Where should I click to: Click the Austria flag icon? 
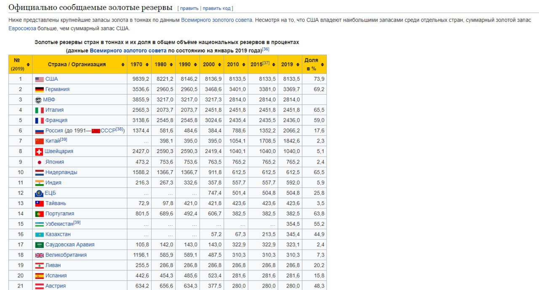click(39, 286)
